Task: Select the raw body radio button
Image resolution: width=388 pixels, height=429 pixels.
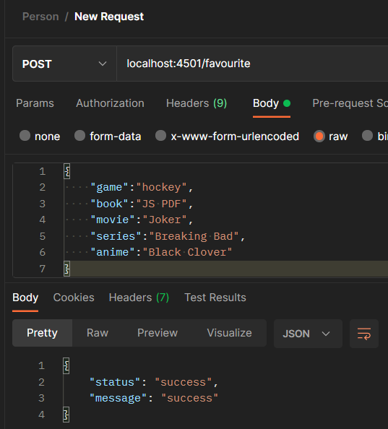Action: click(x=319, y=136)
